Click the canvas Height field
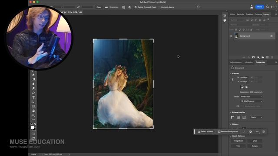 (x=244, y=81)
